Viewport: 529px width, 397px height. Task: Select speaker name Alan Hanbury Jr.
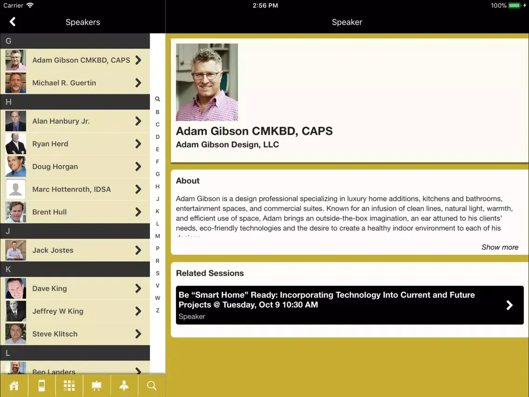point(61,121)
